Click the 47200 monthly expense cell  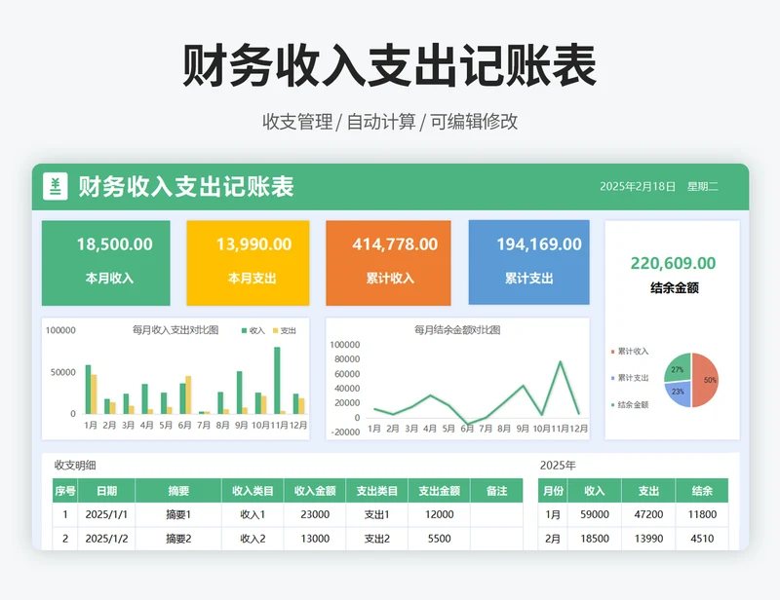coord(648,514)
